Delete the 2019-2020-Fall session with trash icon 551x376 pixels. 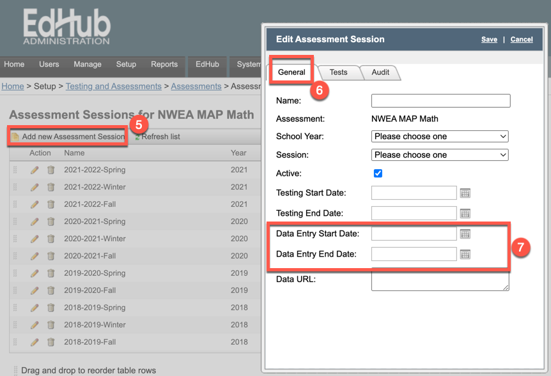51,290
